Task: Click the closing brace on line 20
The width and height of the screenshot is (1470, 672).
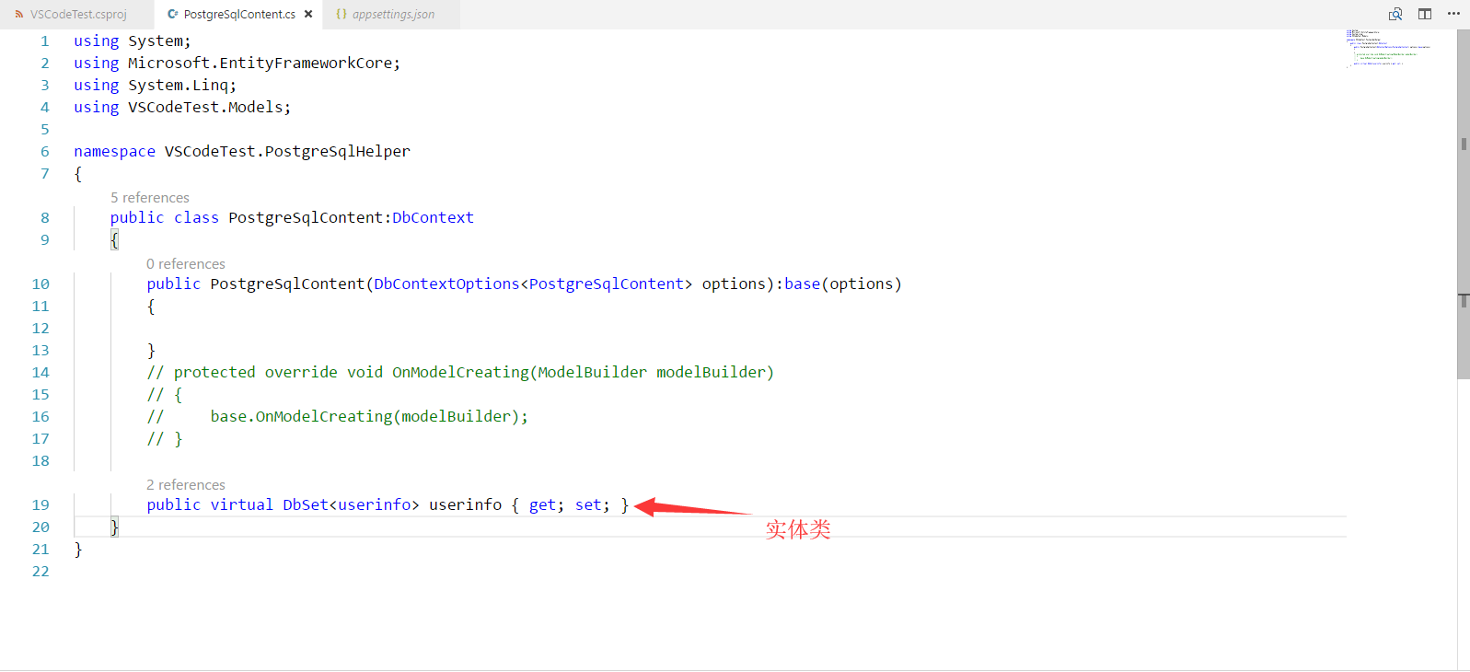Action: coord(114,527)
